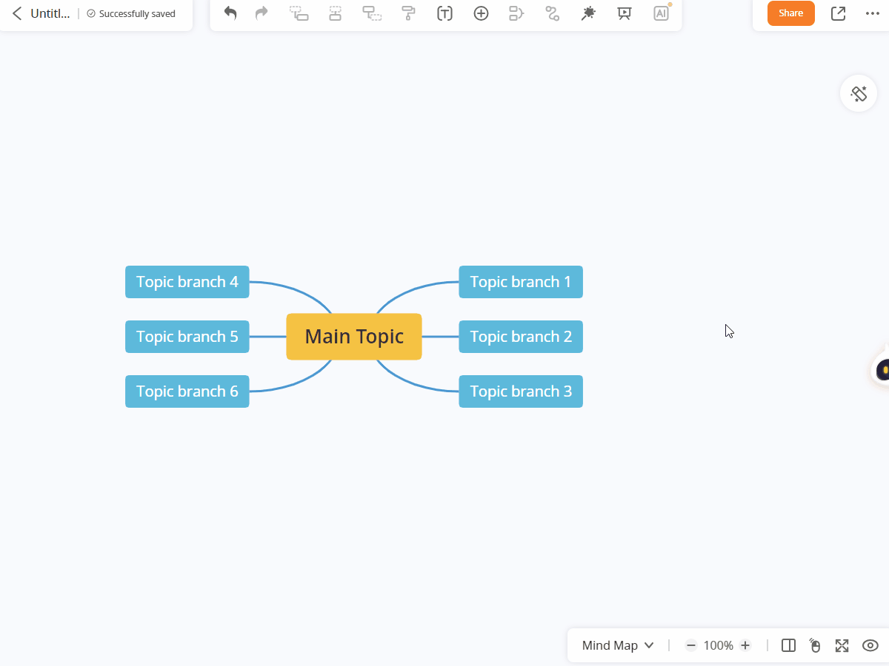
Task: Toggle the mouse mode icon
Action: tap(815, 645)
